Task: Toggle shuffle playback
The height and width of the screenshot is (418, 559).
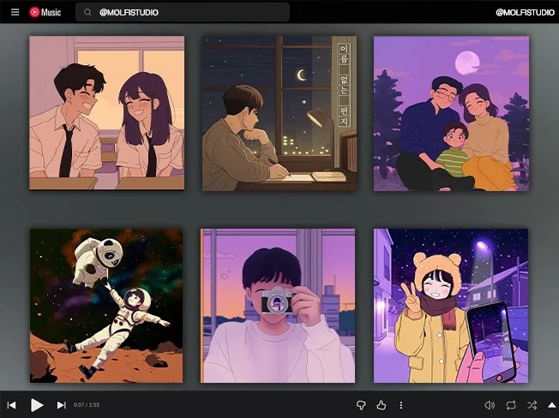Action: (532, 405)
